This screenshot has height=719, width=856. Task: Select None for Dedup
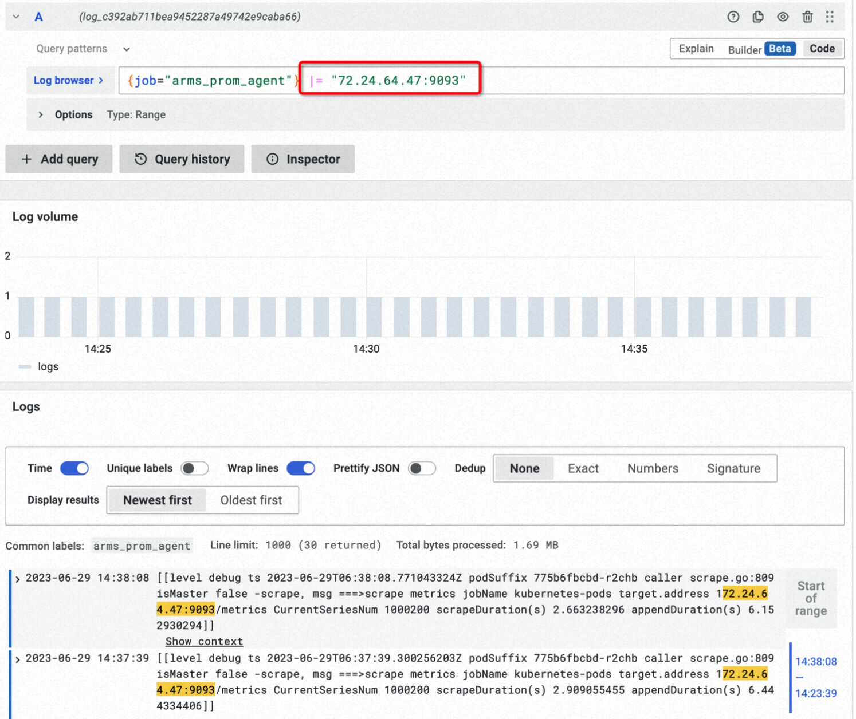pos(524,468)
